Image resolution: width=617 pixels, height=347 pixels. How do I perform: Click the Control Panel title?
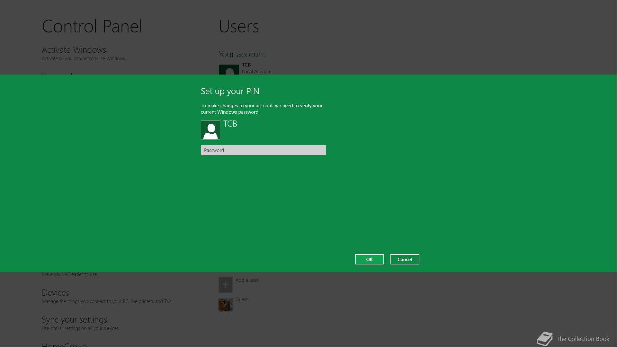(92, 26)
